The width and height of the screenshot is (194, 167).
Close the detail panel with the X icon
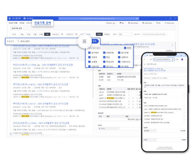(172, 45)
